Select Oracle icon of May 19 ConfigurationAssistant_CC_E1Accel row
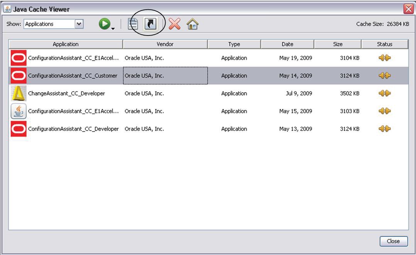The width and height of the screenshot is (416, 255). pos(19,58)
